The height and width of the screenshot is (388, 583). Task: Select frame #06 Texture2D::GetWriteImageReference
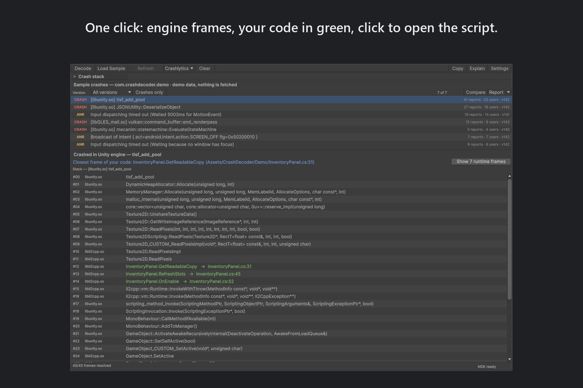[x=289, y=222]
